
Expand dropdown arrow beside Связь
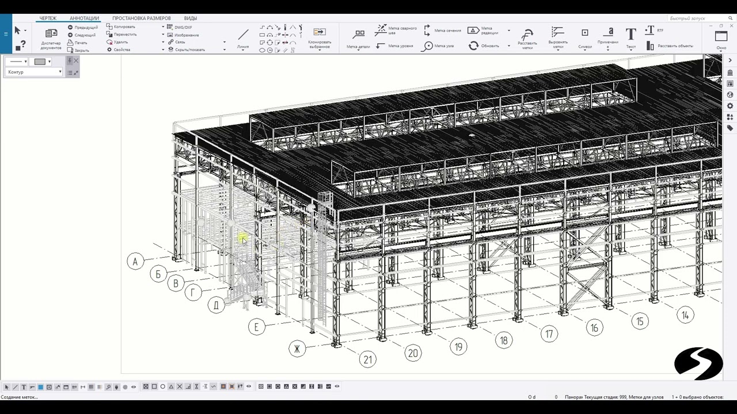pyautogui.click(x=224, y=42)
